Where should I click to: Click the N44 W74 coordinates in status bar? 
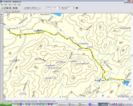tap(47, 101)
